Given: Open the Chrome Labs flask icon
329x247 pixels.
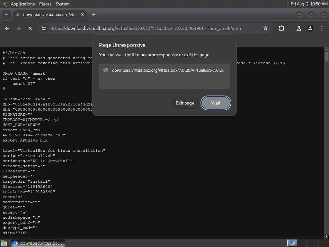Looking at the screenshot, I should click(x=298, y=28).
